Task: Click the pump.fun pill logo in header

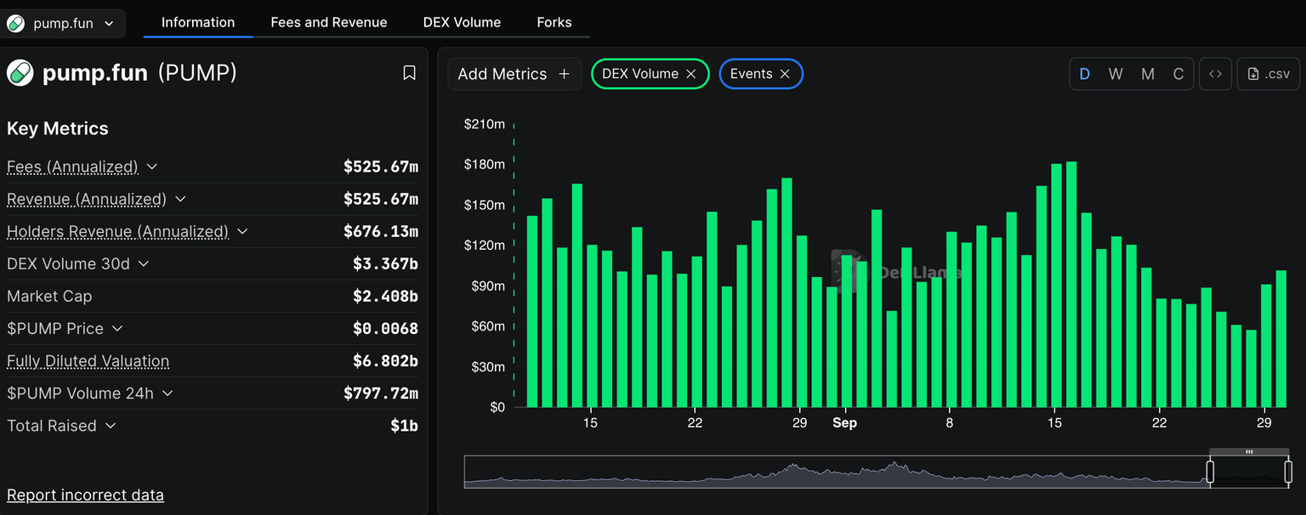Action: 20,73
